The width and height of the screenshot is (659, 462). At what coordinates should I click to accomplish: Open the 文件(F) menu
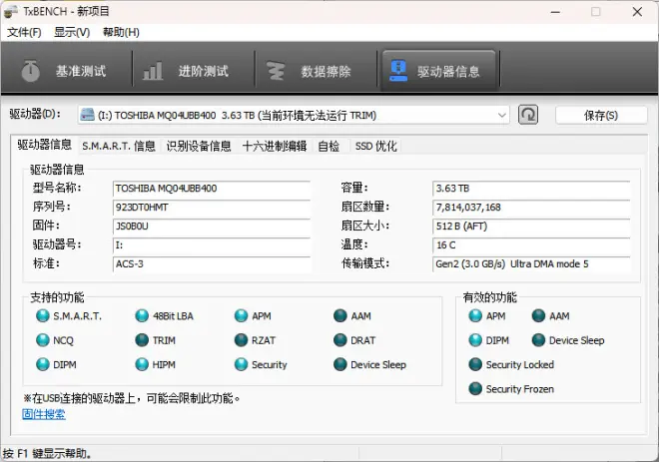pyautogui.click(x=24, y=32)
